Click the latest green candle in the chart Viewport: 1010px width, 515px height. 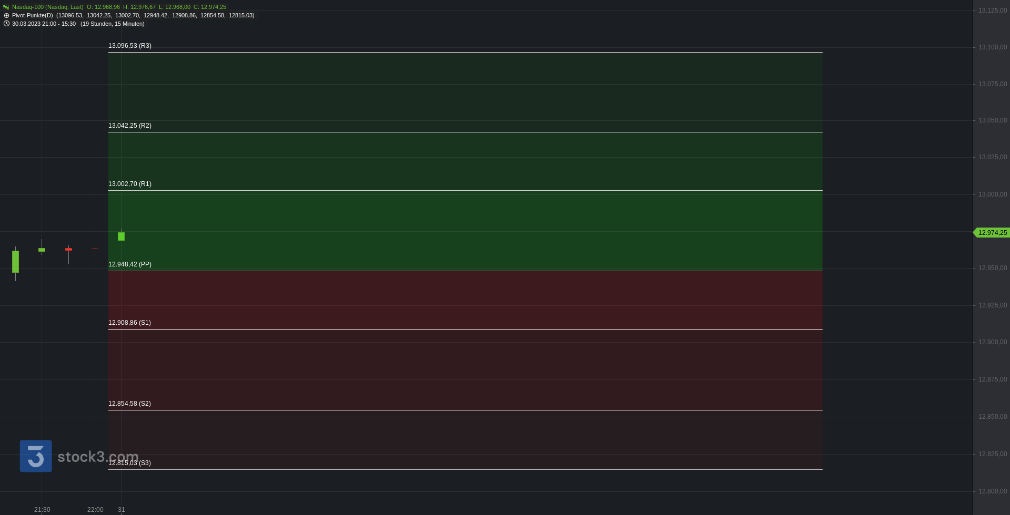pos(121,236)
